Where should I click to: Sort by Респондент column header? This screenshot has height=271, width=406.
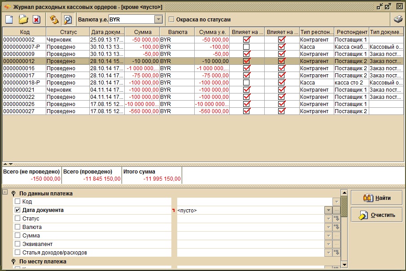point(352,32)
